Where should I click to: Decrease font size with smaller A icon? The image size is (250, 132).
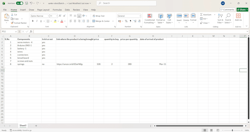pos(64,16)
